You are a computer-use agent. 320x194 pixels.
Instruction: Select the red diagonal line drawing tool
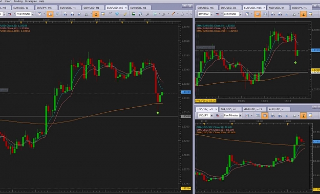[x=173, y=14]
